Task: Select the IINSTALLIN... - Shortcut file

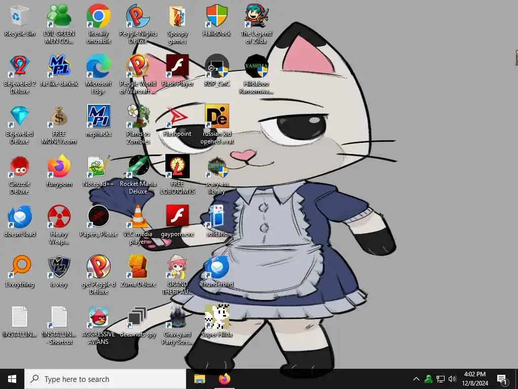Action: [x=59, y=317]
